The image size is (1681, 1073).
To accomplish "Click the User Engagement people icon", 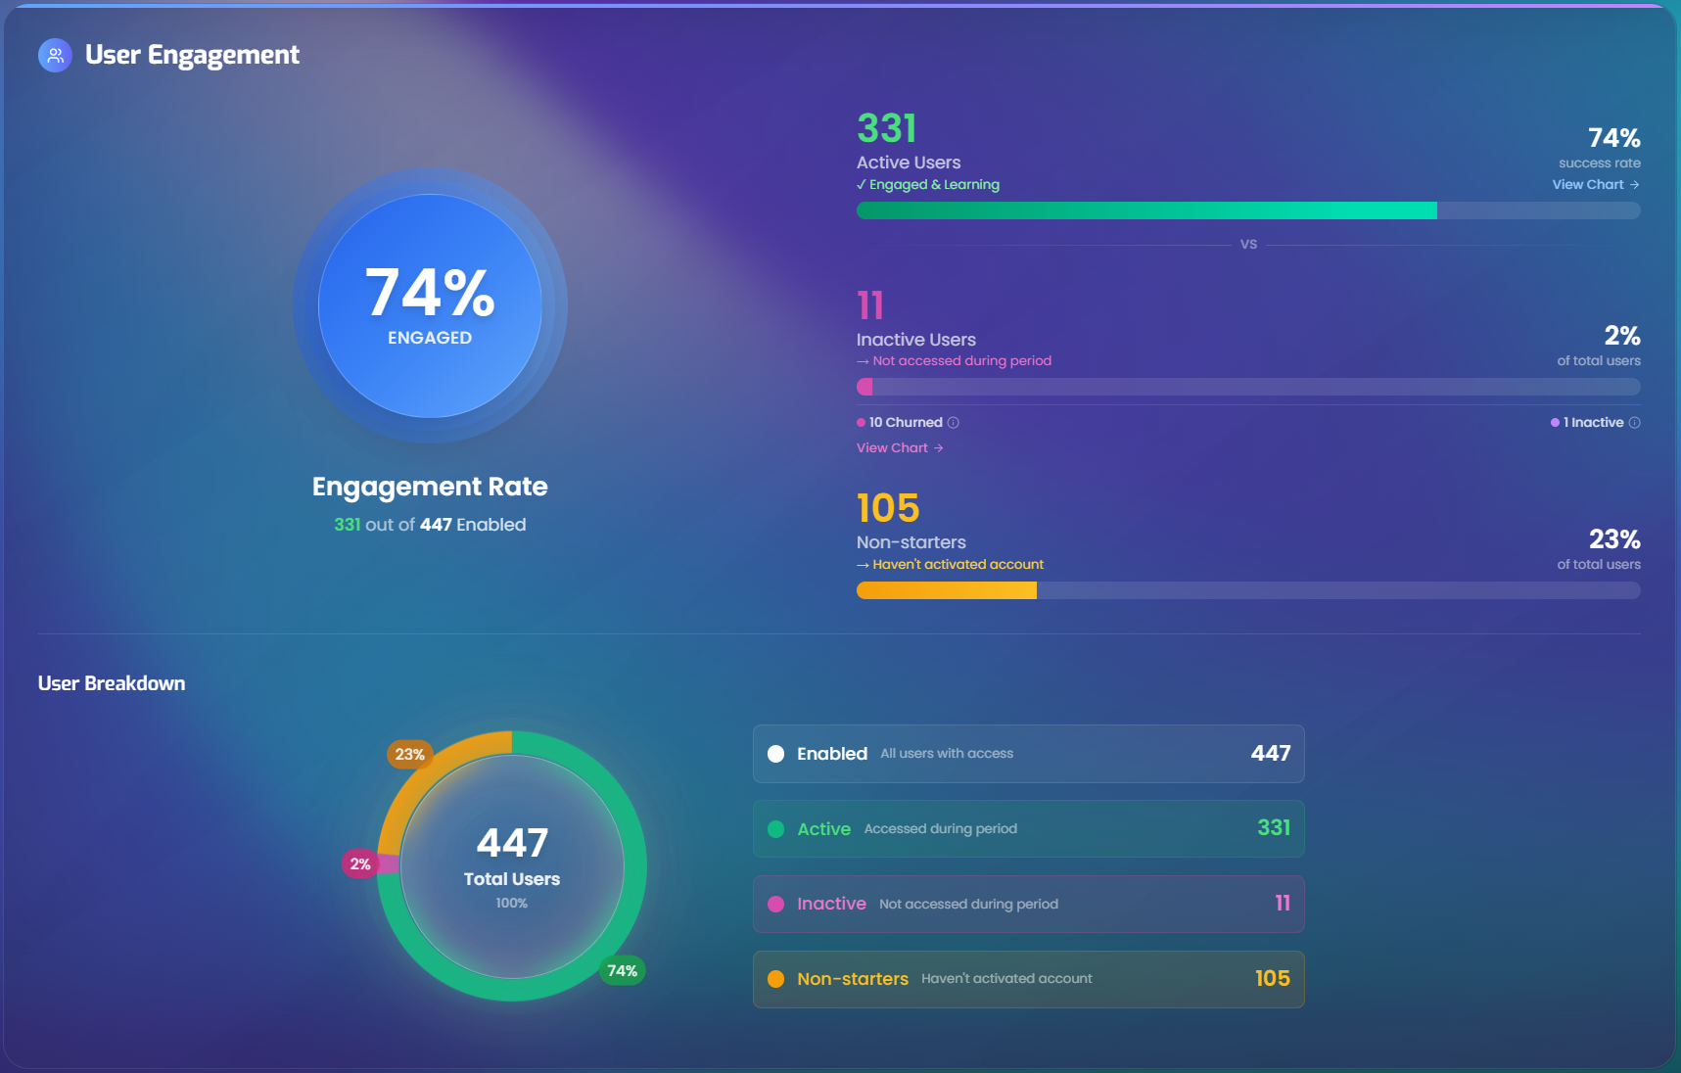I will [x=55, y=55].
